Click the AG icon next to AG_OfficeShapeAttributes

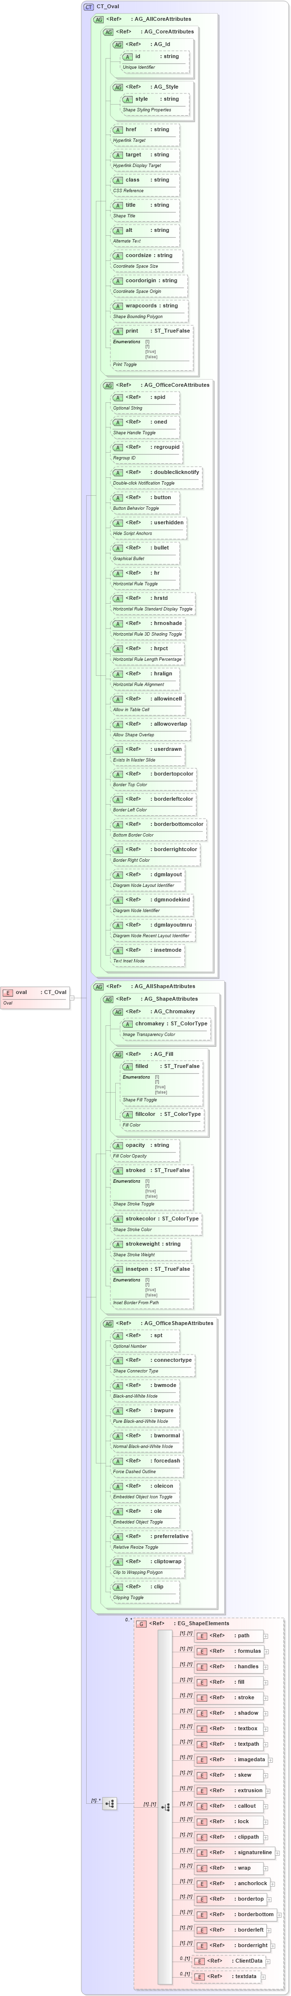(x=108, y=1324)
